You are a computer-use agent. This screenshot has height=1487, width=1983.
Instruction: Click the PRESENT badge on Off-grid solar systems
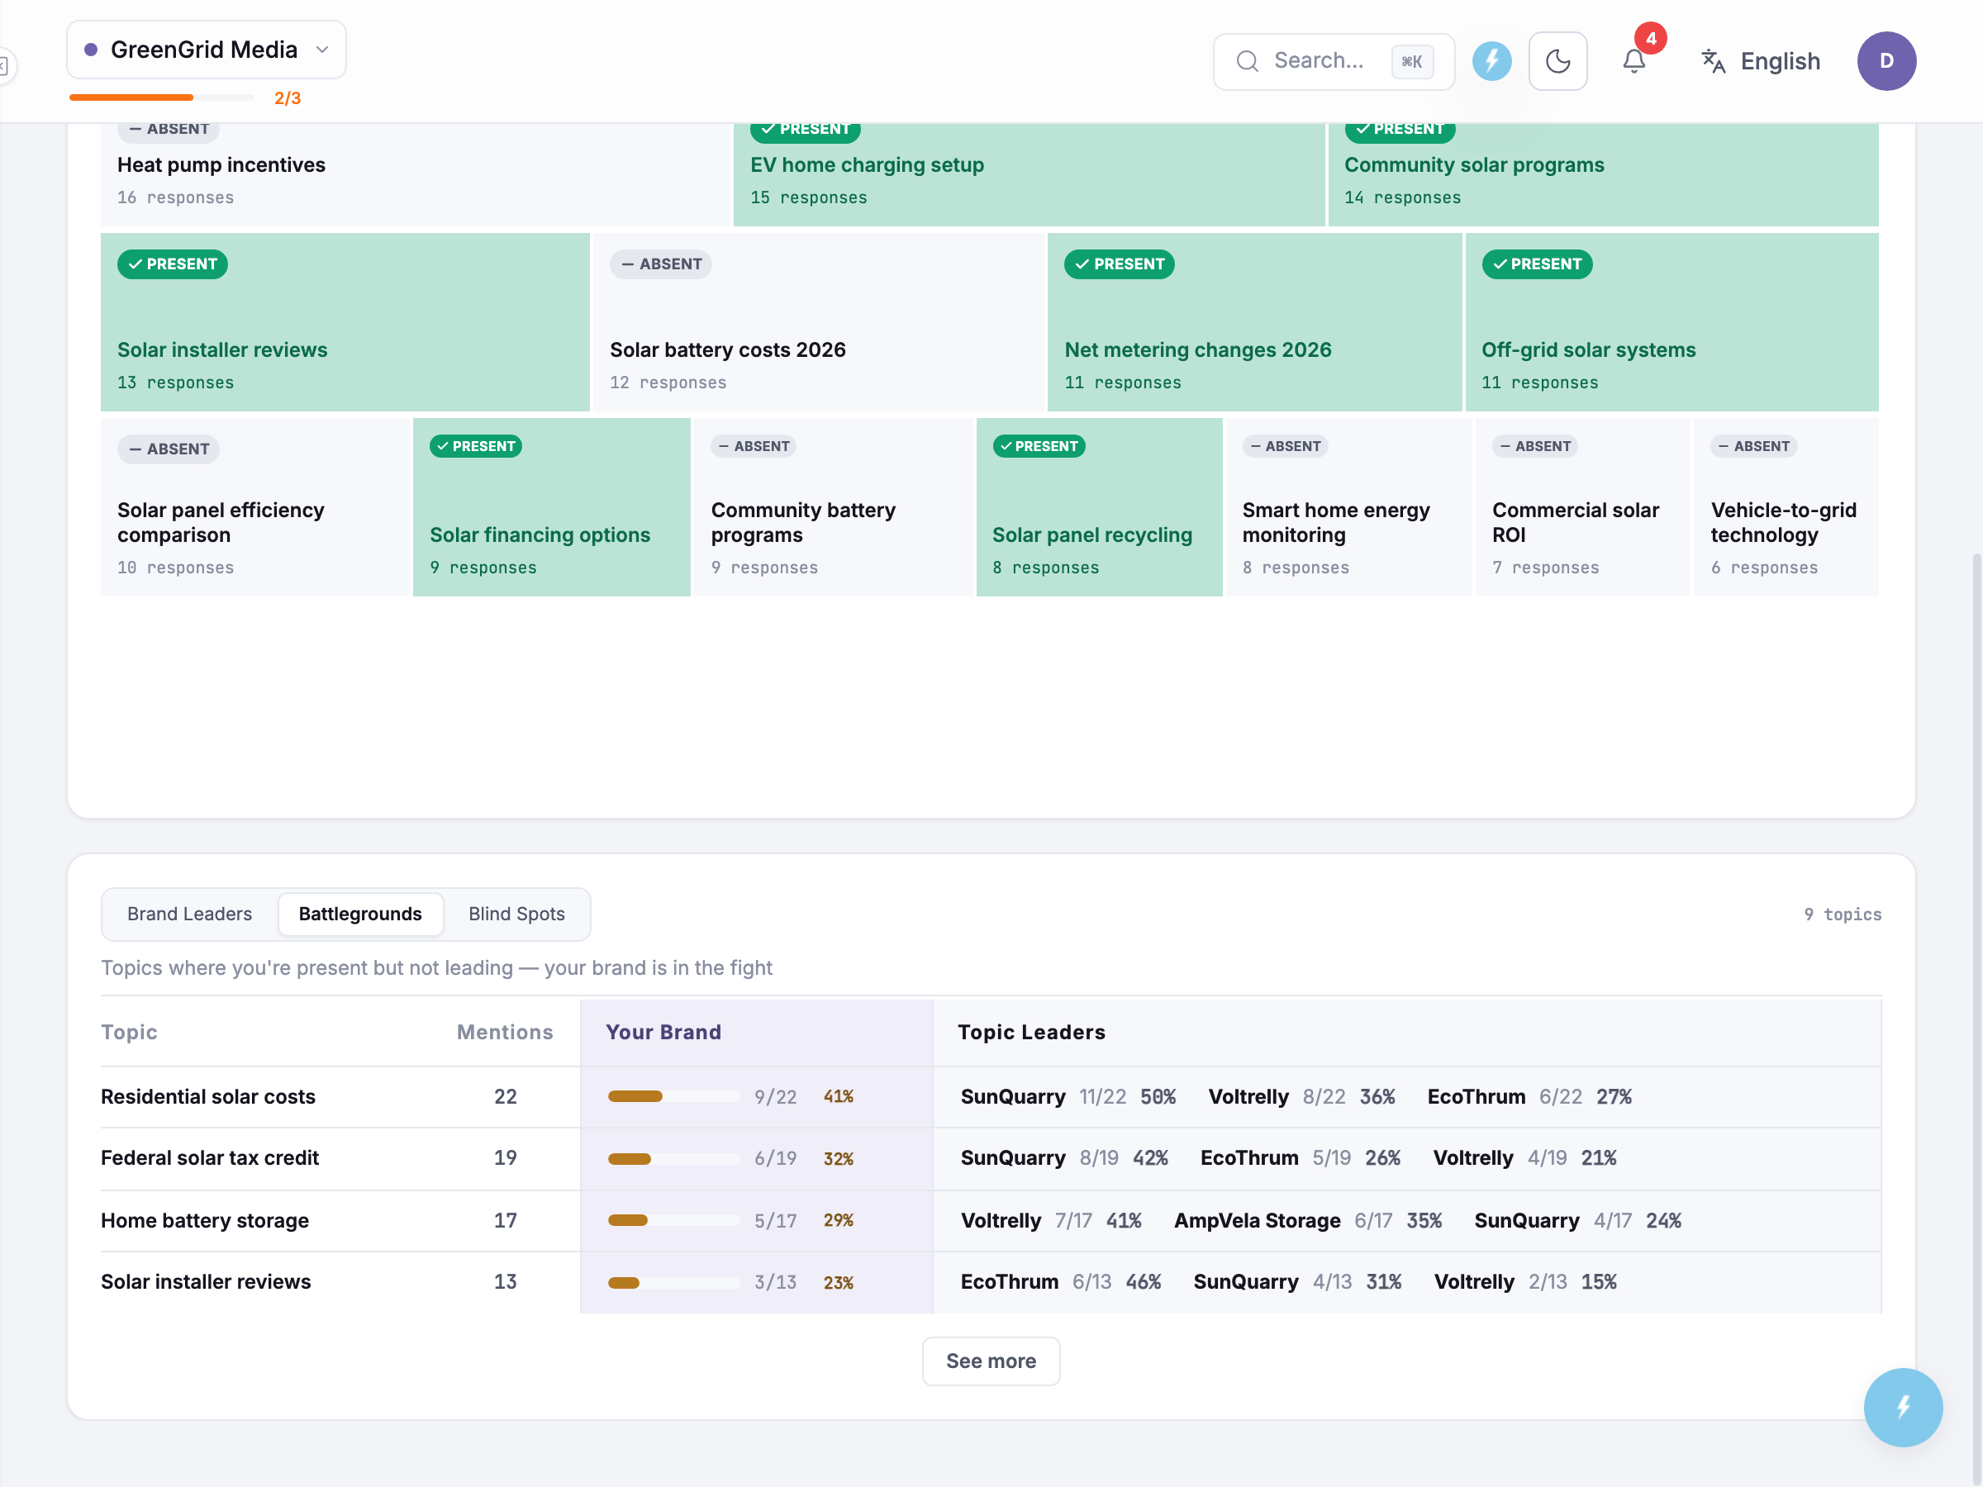click(1537, 264)
